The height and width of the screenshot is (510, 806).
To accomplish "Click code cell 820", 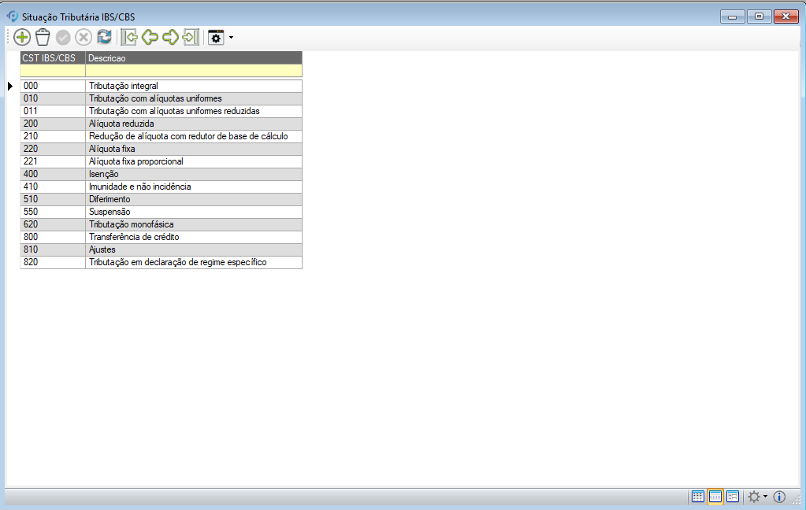I will [53, 262].
